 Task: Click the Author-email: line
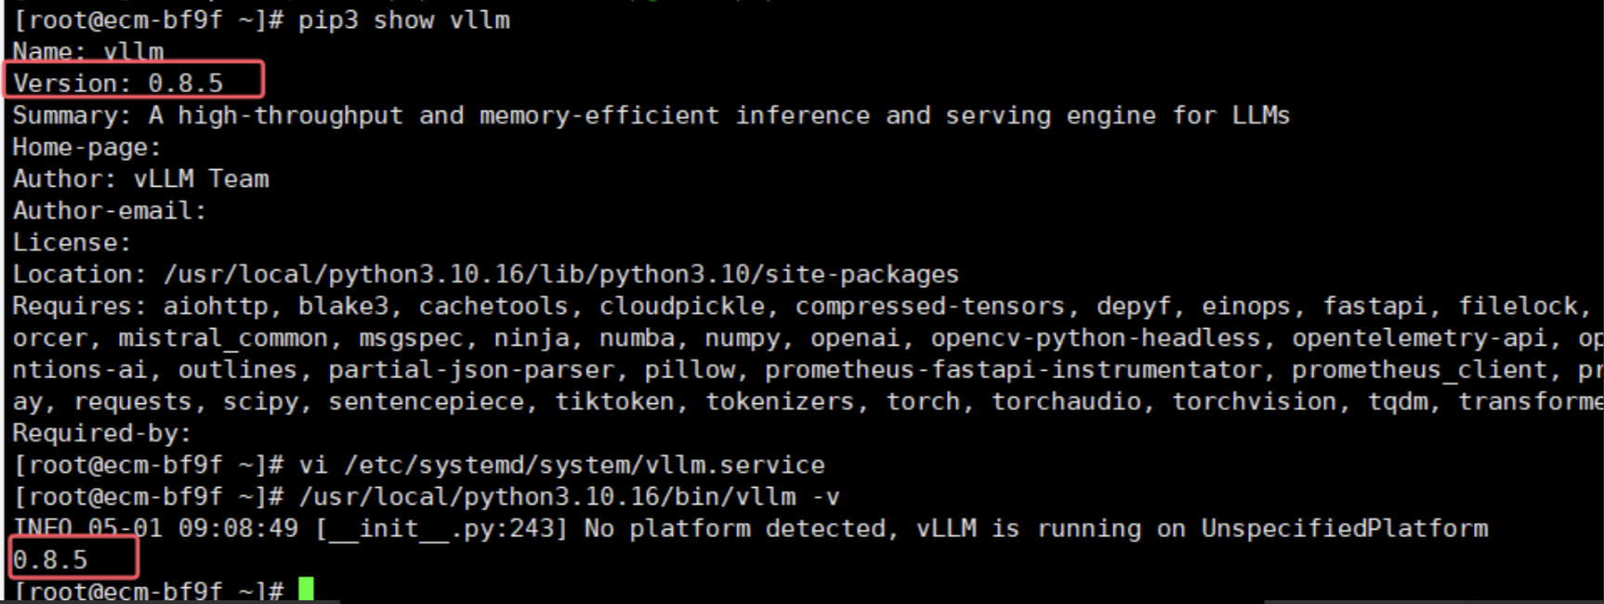(110, 211)
